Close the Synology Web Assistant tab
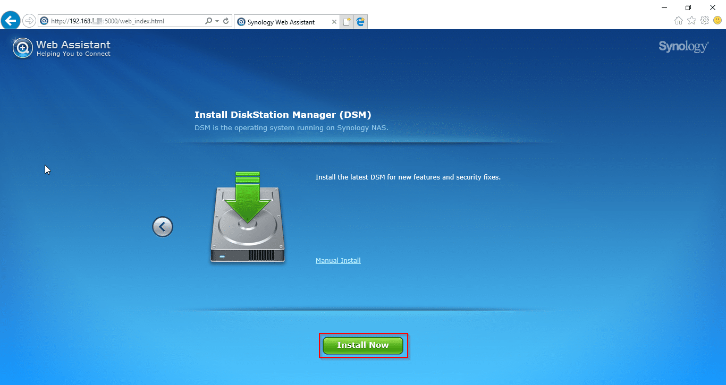Screen dimensions: 726x385 334,22
